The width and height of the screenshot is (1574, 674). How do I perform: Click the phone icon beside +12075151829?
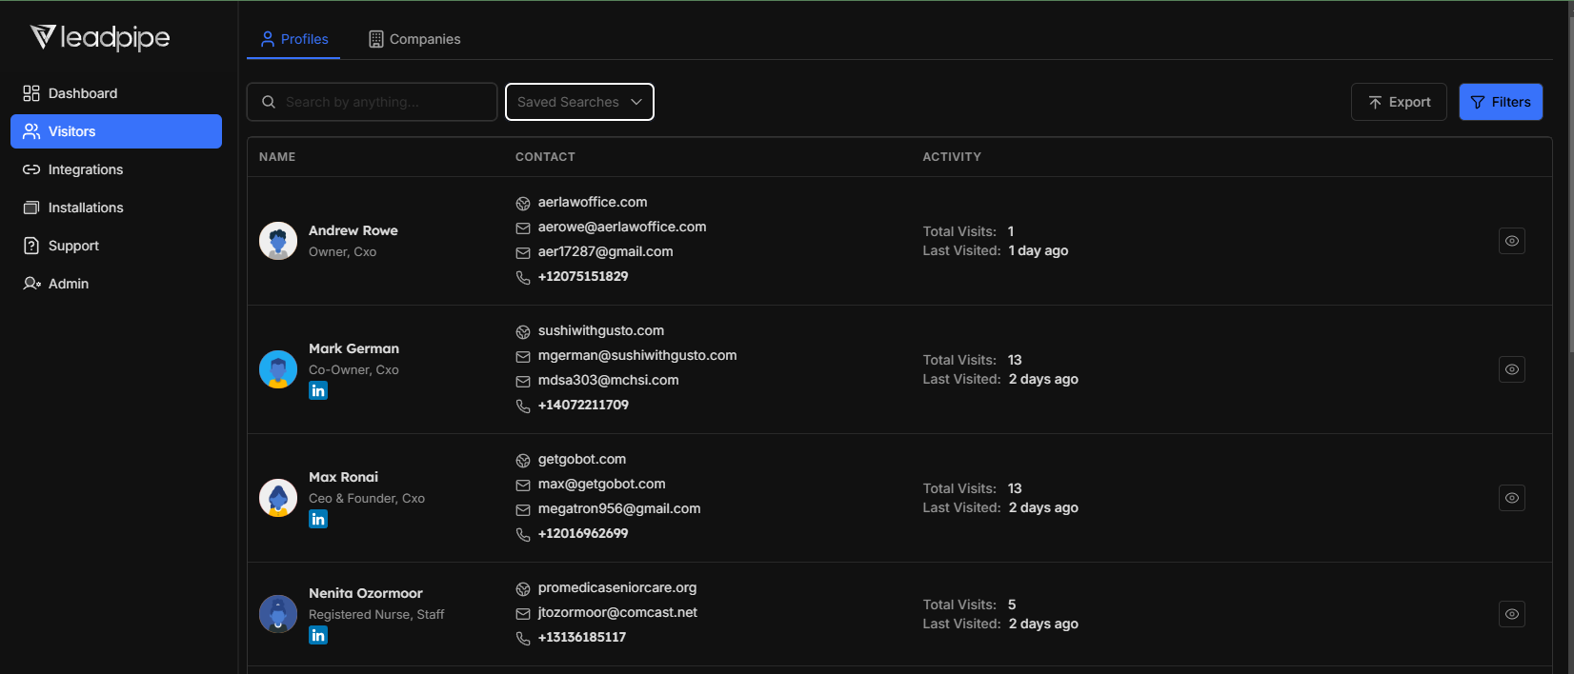523,278
